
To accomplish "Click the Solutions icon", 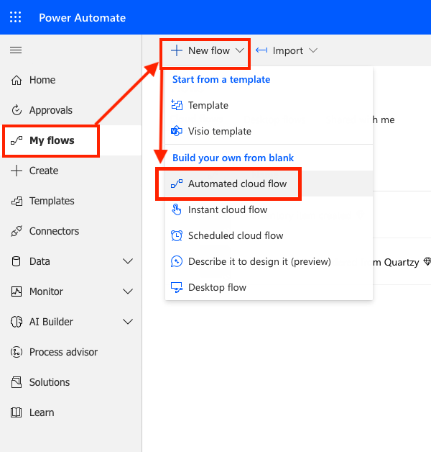I will 17,382.
